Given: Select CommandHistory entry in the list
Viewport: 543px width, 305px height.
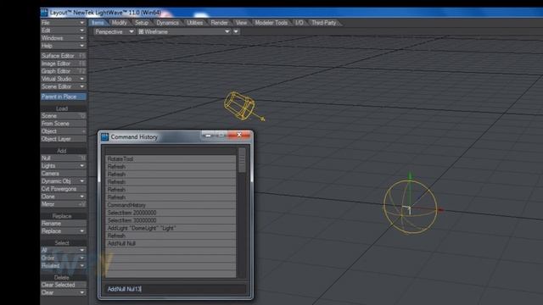Looking at the screenshot, I should point(171,205).
